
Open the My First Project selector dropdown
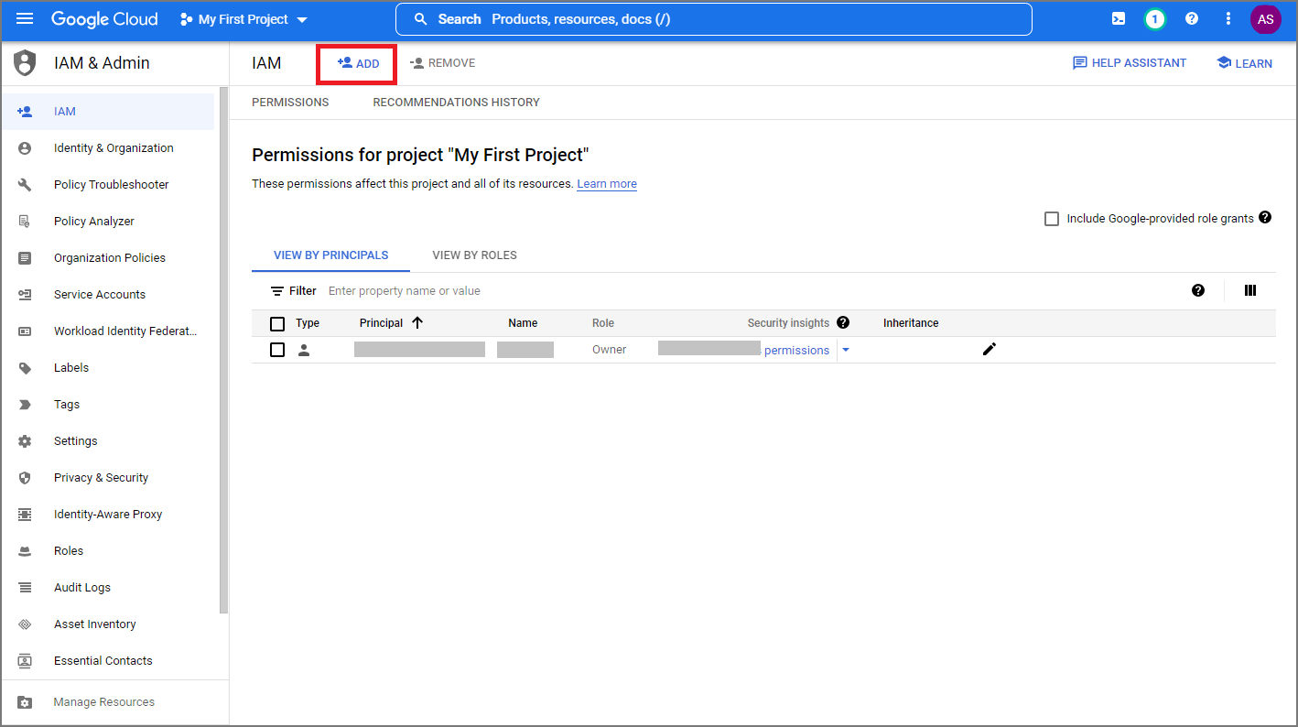[x=243, y=19]
